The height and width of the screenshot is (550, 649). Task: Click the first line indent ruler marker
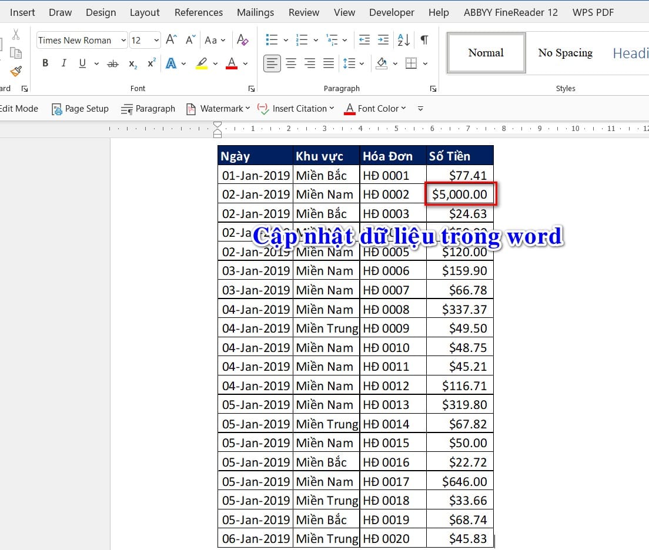(x=218, y=125)
